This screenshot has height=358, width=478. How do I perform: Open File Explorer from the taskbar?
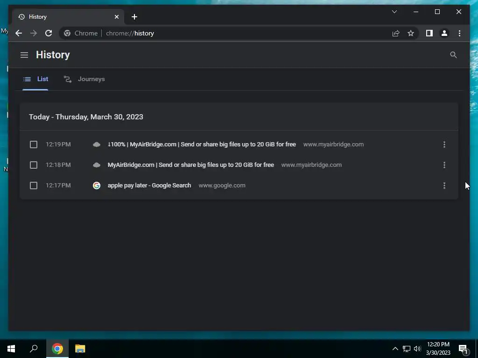coord(80,349)
